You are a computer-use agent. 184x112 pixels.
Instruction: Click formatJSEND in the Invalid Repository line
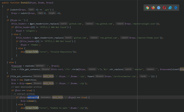click(32, 52)
